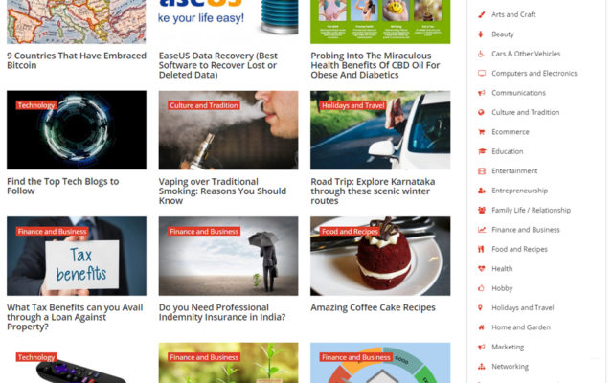Select the Entrepreneurship category
Image resolution: width=613 pixels, height=383 pixels.
pyautogui.click(x=519, y=191)
